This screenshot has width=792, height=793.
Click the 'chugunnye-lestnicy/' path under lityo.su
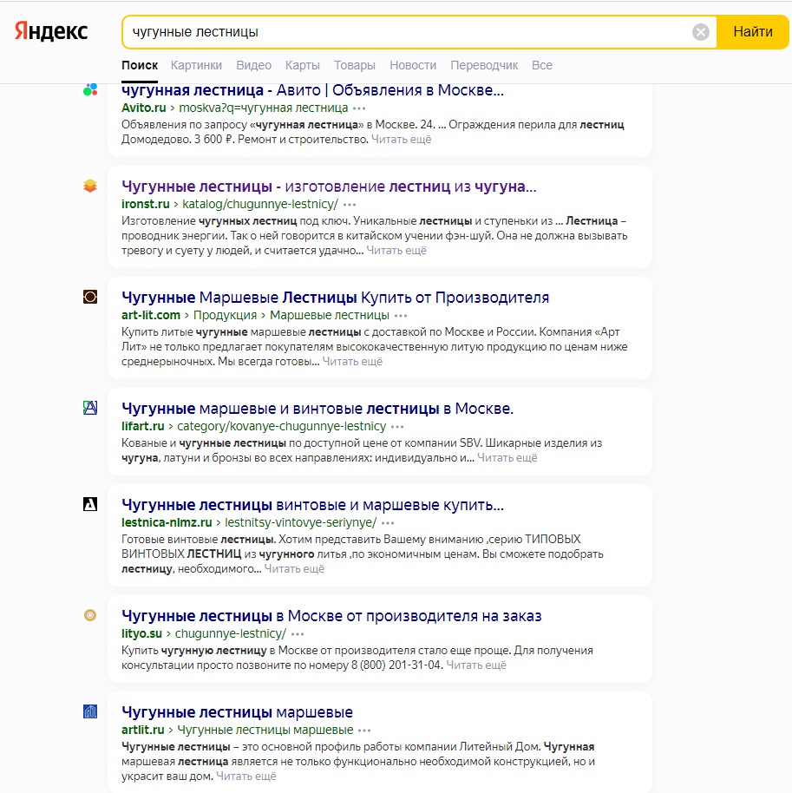coord(231,633)
